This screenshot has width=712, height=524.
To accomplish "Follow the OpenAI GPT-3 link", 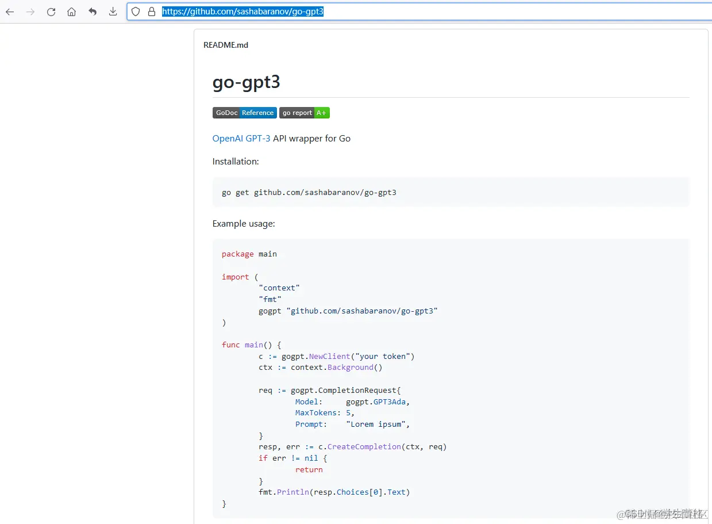I will tap(241, 138).
